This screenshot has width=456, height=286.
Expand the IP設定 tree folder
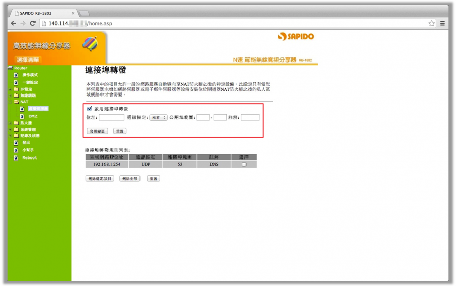point(10,89)
